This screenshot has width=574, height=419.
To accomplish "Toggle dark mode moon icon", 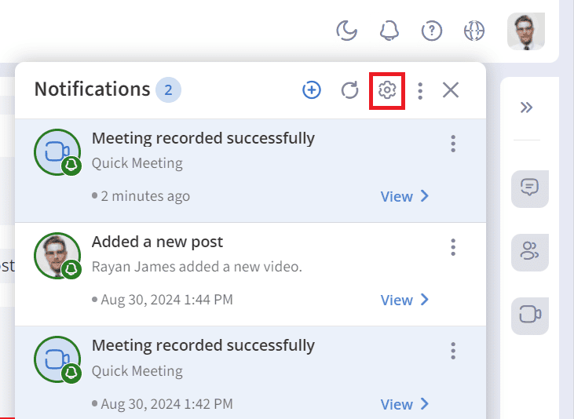I will point(347,31).
